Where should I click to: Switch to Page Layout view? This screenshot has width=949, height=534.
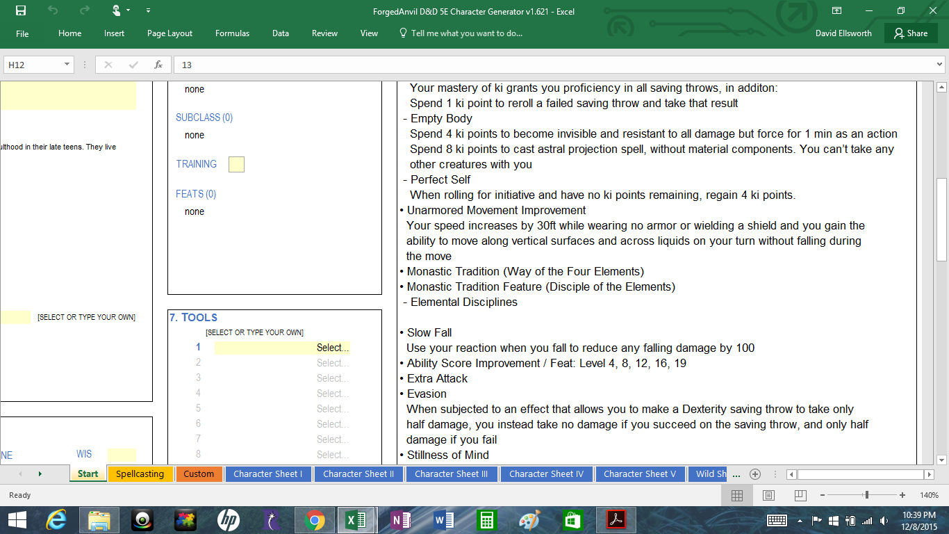click(x=768, y=495)
